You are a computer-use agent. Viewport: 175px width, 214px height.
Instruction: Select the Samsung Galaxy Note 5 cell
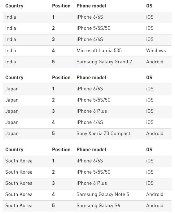coord(103,194)
